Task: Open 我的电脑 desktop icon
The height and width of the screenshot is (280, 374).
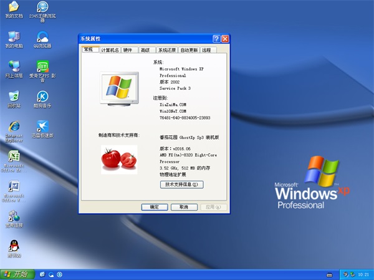Action: click(x=14, y=37)
